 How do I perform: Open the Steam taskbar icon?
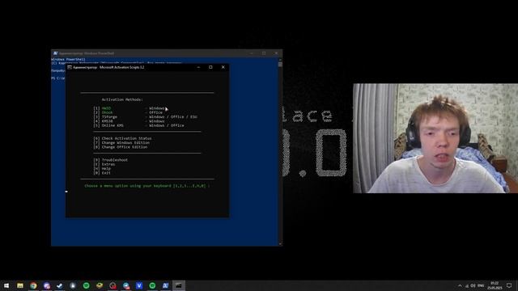point(59,285)
